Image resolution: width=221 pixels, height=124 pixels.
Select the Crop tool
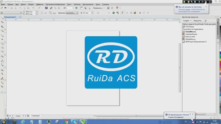pos(2,26)
